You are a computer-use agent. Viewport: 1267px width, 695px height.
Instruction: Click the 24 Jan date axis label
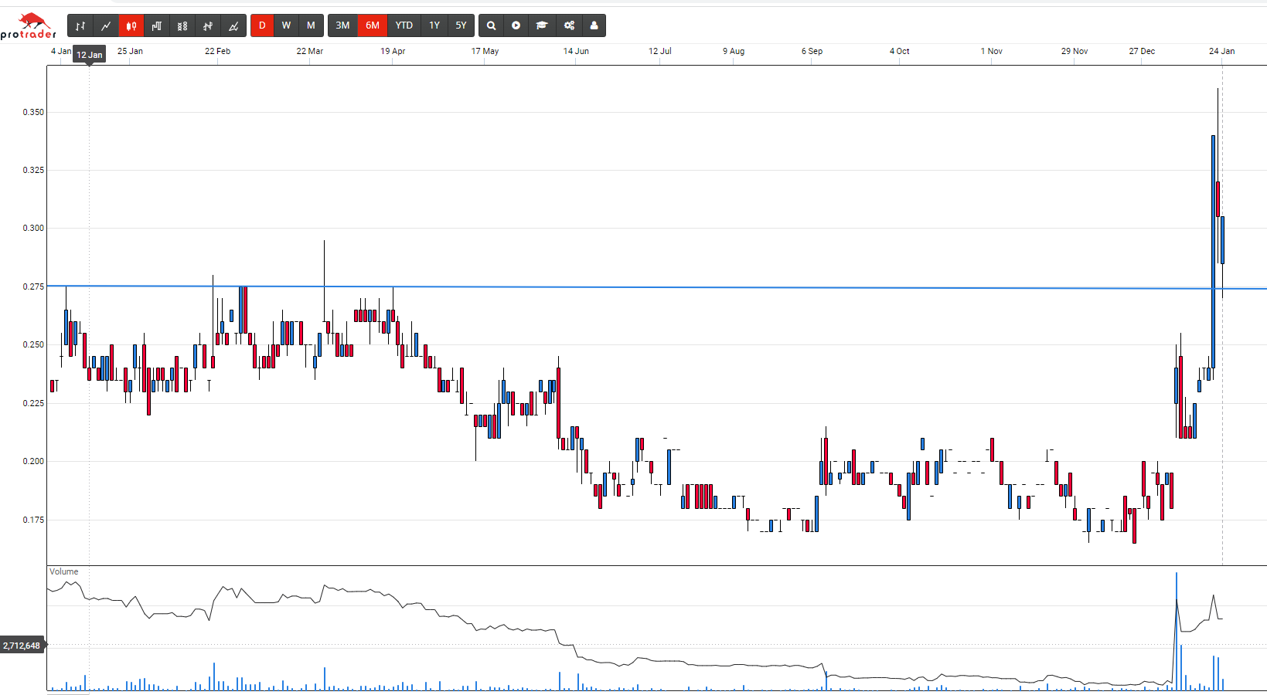(x=1221, y=51)
